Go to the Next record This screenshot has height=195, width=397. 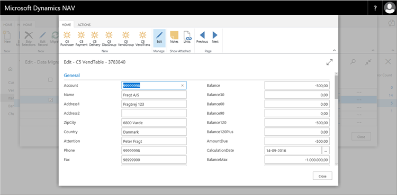(x=215, y=38)
